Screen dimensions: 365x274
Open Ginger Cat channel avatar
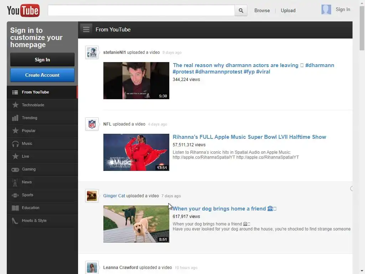pos(92,196)
